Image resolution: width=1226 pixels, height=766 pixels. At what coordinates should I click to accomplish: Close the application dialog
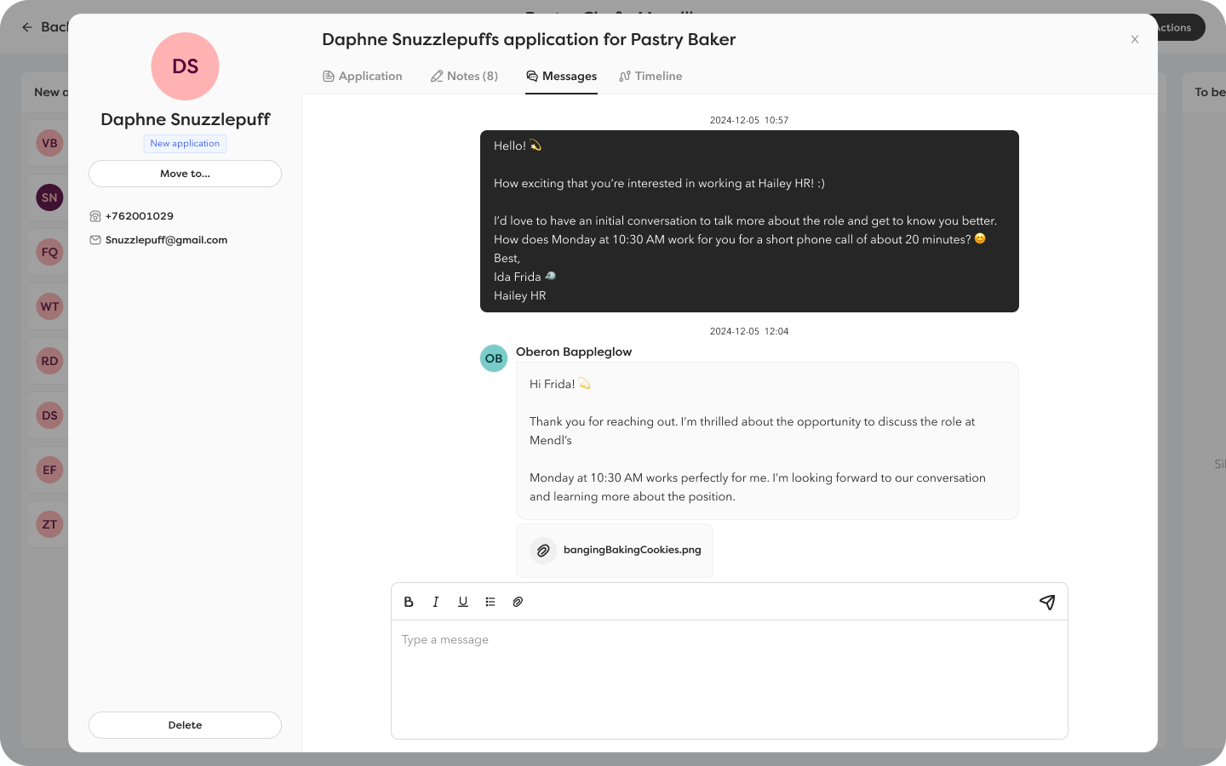click(x=1135, y=39)
